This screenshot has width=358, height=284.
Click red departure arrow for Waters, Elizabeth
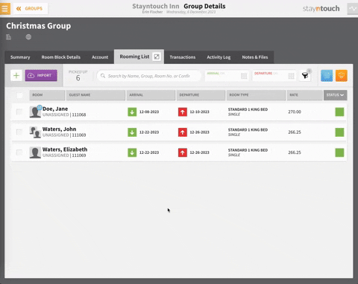coord(183,152)
